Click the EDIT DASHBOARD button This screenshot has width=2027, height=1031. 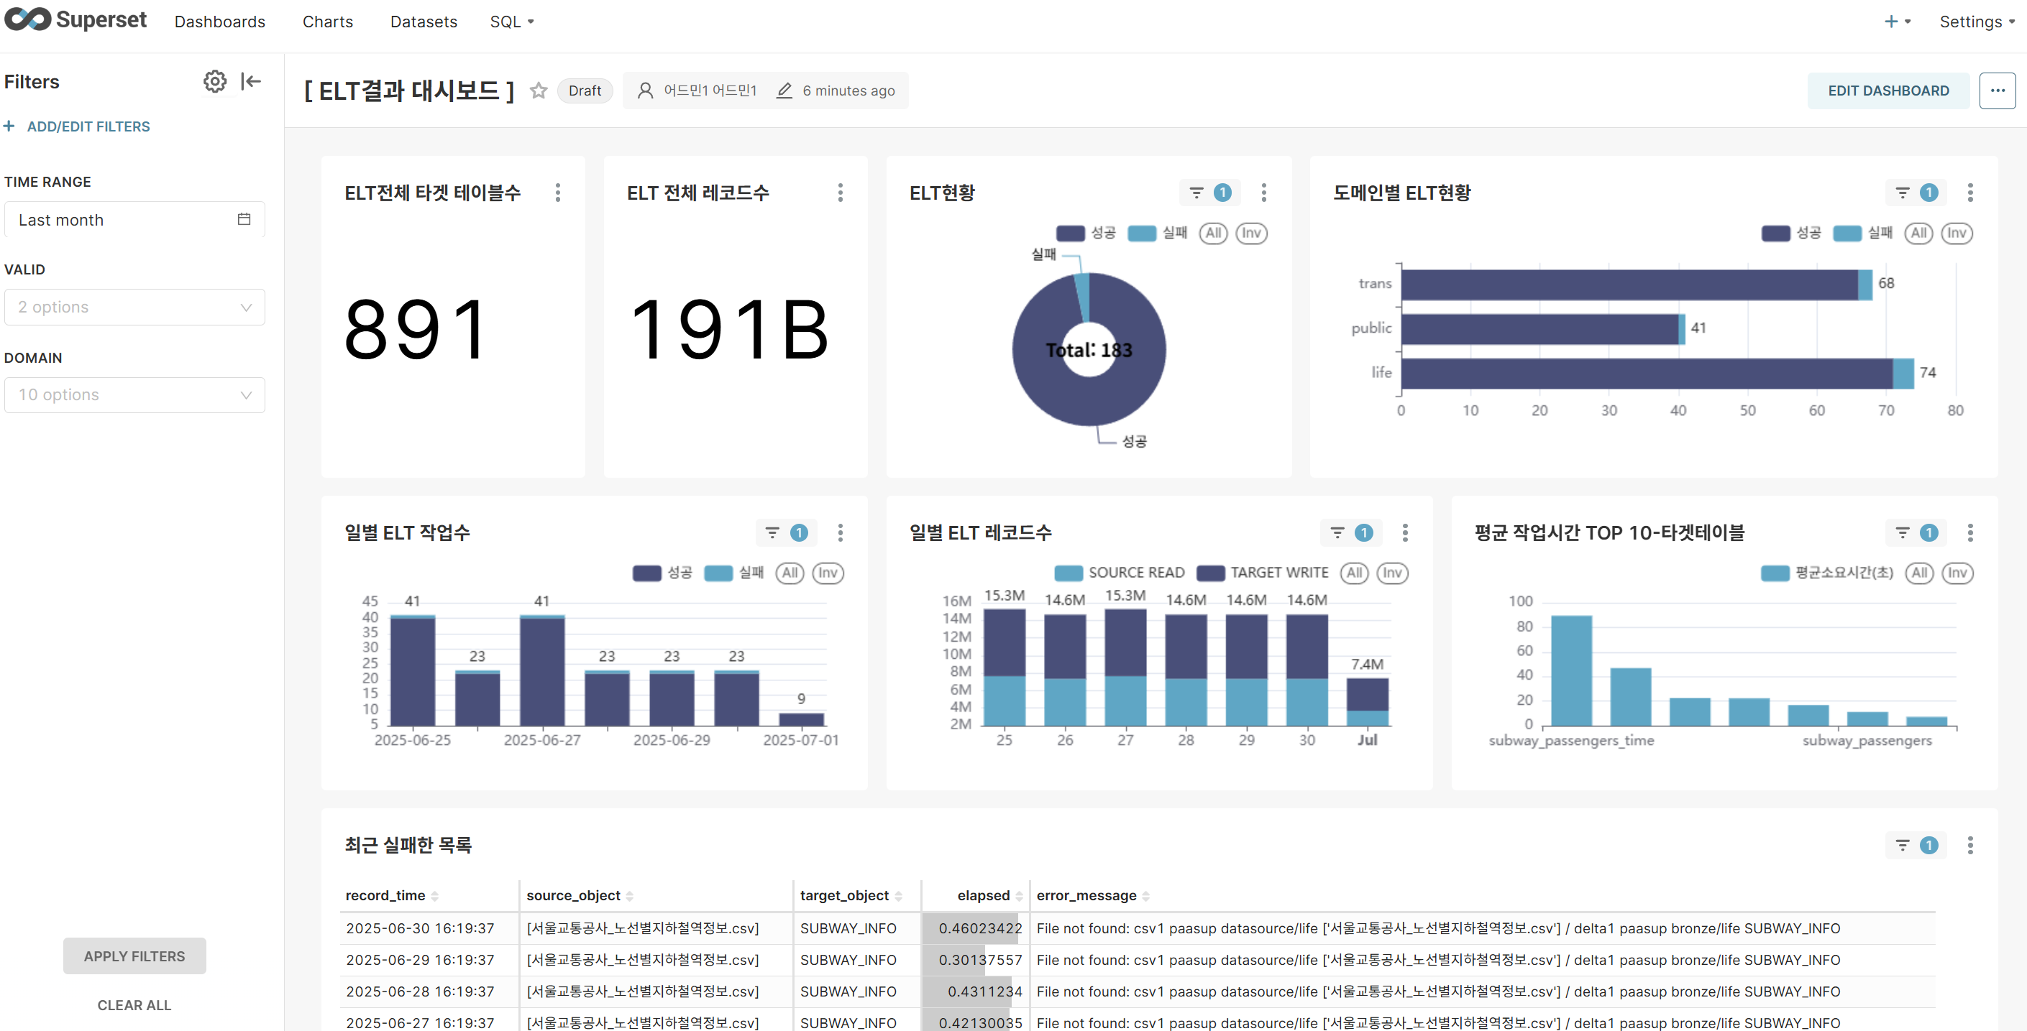pyautogui.click(x=1888, y=91)
